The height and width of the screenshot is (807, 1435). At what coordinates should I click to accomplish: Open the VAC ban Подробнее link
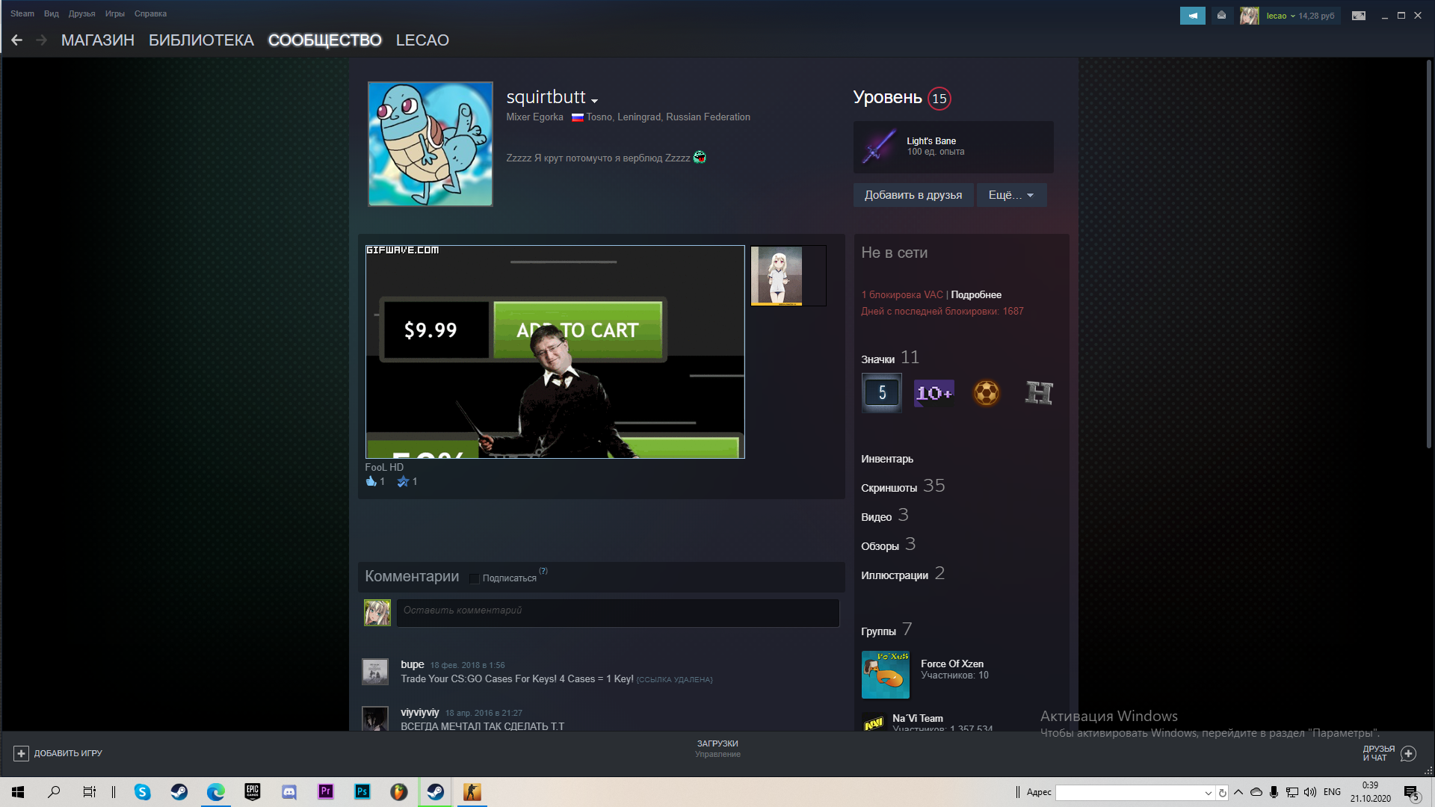[976, 295]
